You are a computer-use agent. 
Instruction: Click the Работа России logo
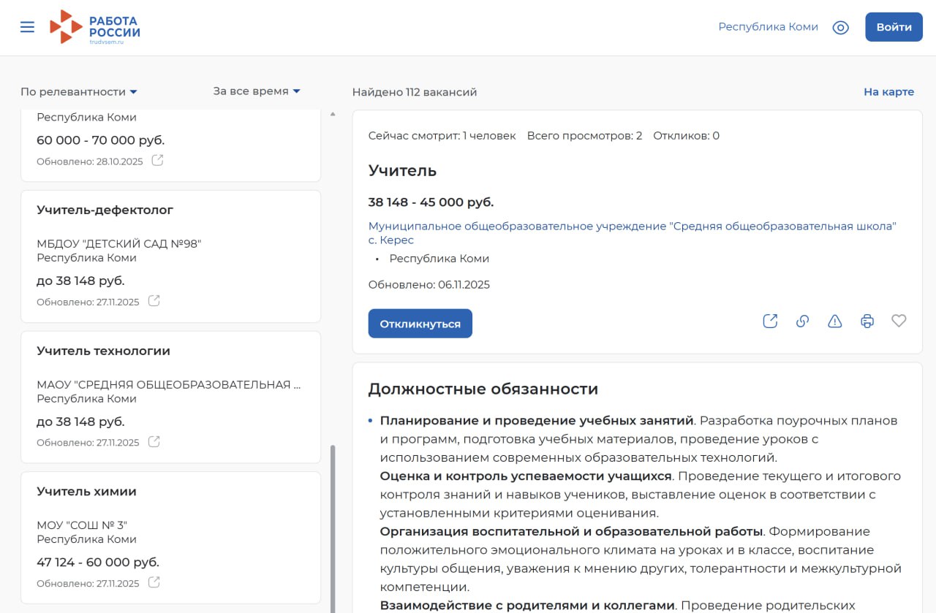pos(95,28)
